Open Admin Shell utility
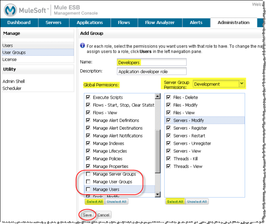 pyautogui.click(x=14, y=81)
